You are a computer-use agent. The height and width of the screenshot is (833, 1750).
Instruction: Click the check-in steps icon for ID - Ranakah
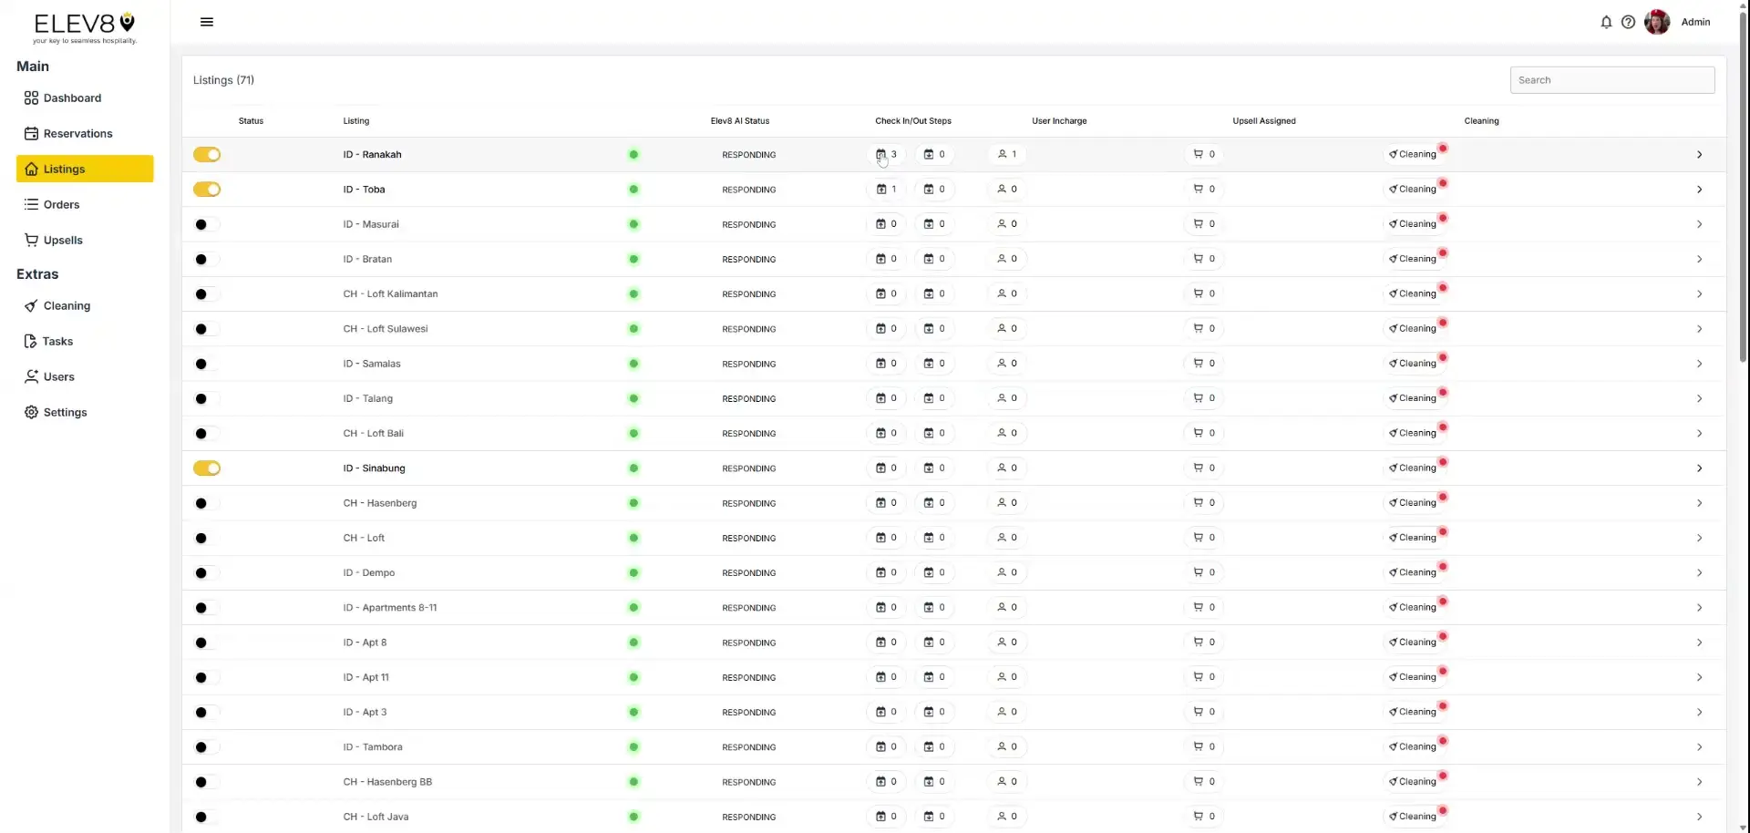[x=882, y=154]
